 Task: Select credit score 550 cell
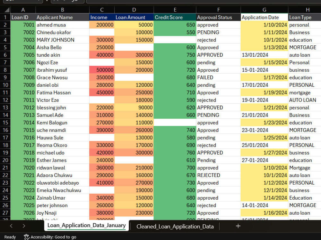175,32
